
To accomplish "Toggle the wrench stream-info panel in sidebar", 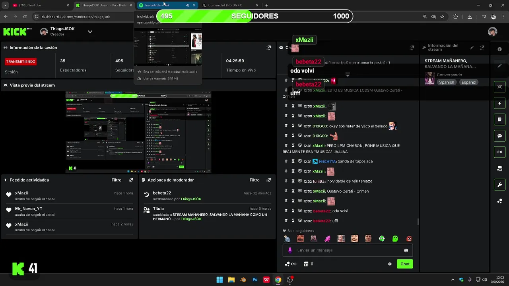I will (499, 185).
